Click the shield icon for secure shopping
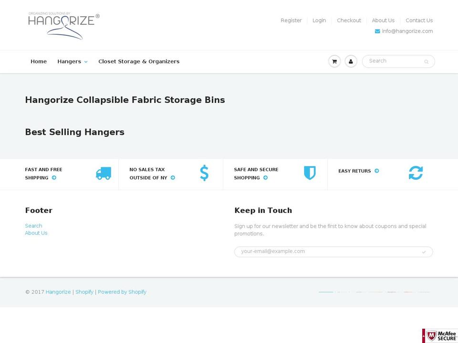 click(x=310, y=173)
